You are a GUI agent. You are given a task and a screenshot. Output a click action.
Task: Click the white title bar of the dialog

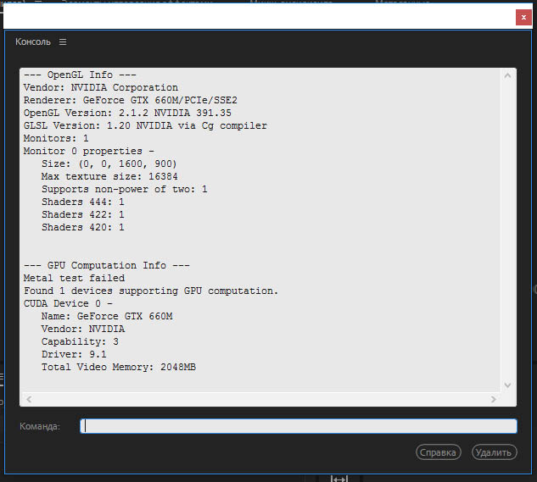[255, 17]
